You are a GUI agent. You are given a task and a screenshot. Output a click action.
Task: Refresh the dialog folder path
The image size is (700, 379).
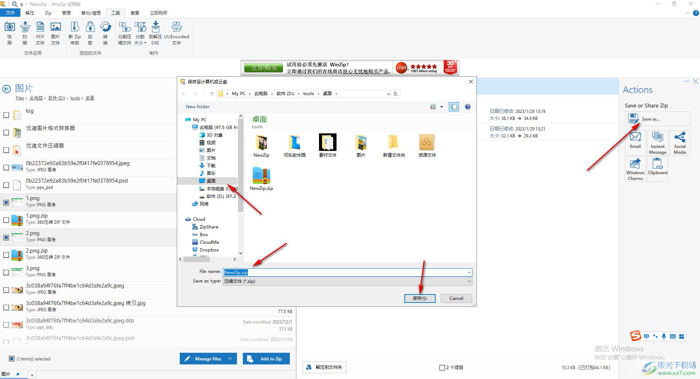(x=396, y=94)
